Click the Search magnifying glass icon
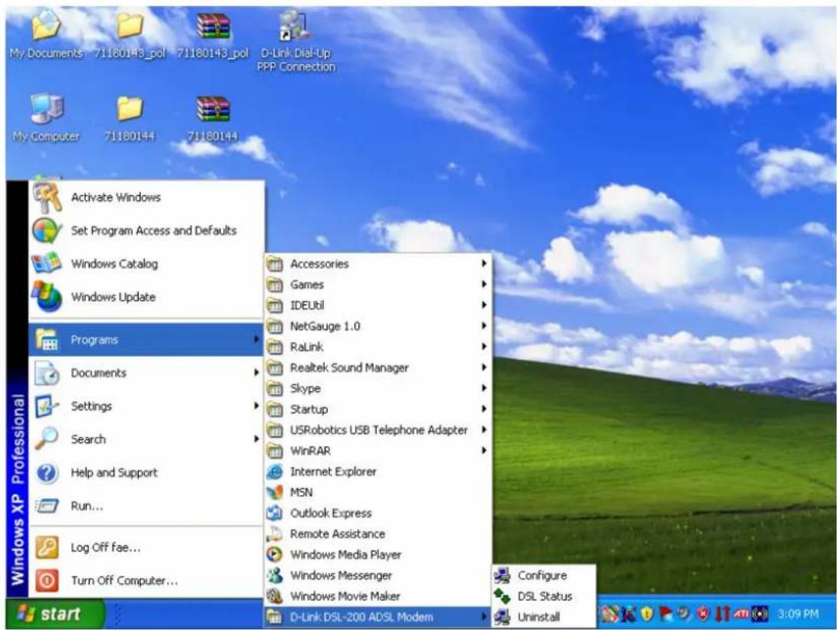 [x=47, y=439]
